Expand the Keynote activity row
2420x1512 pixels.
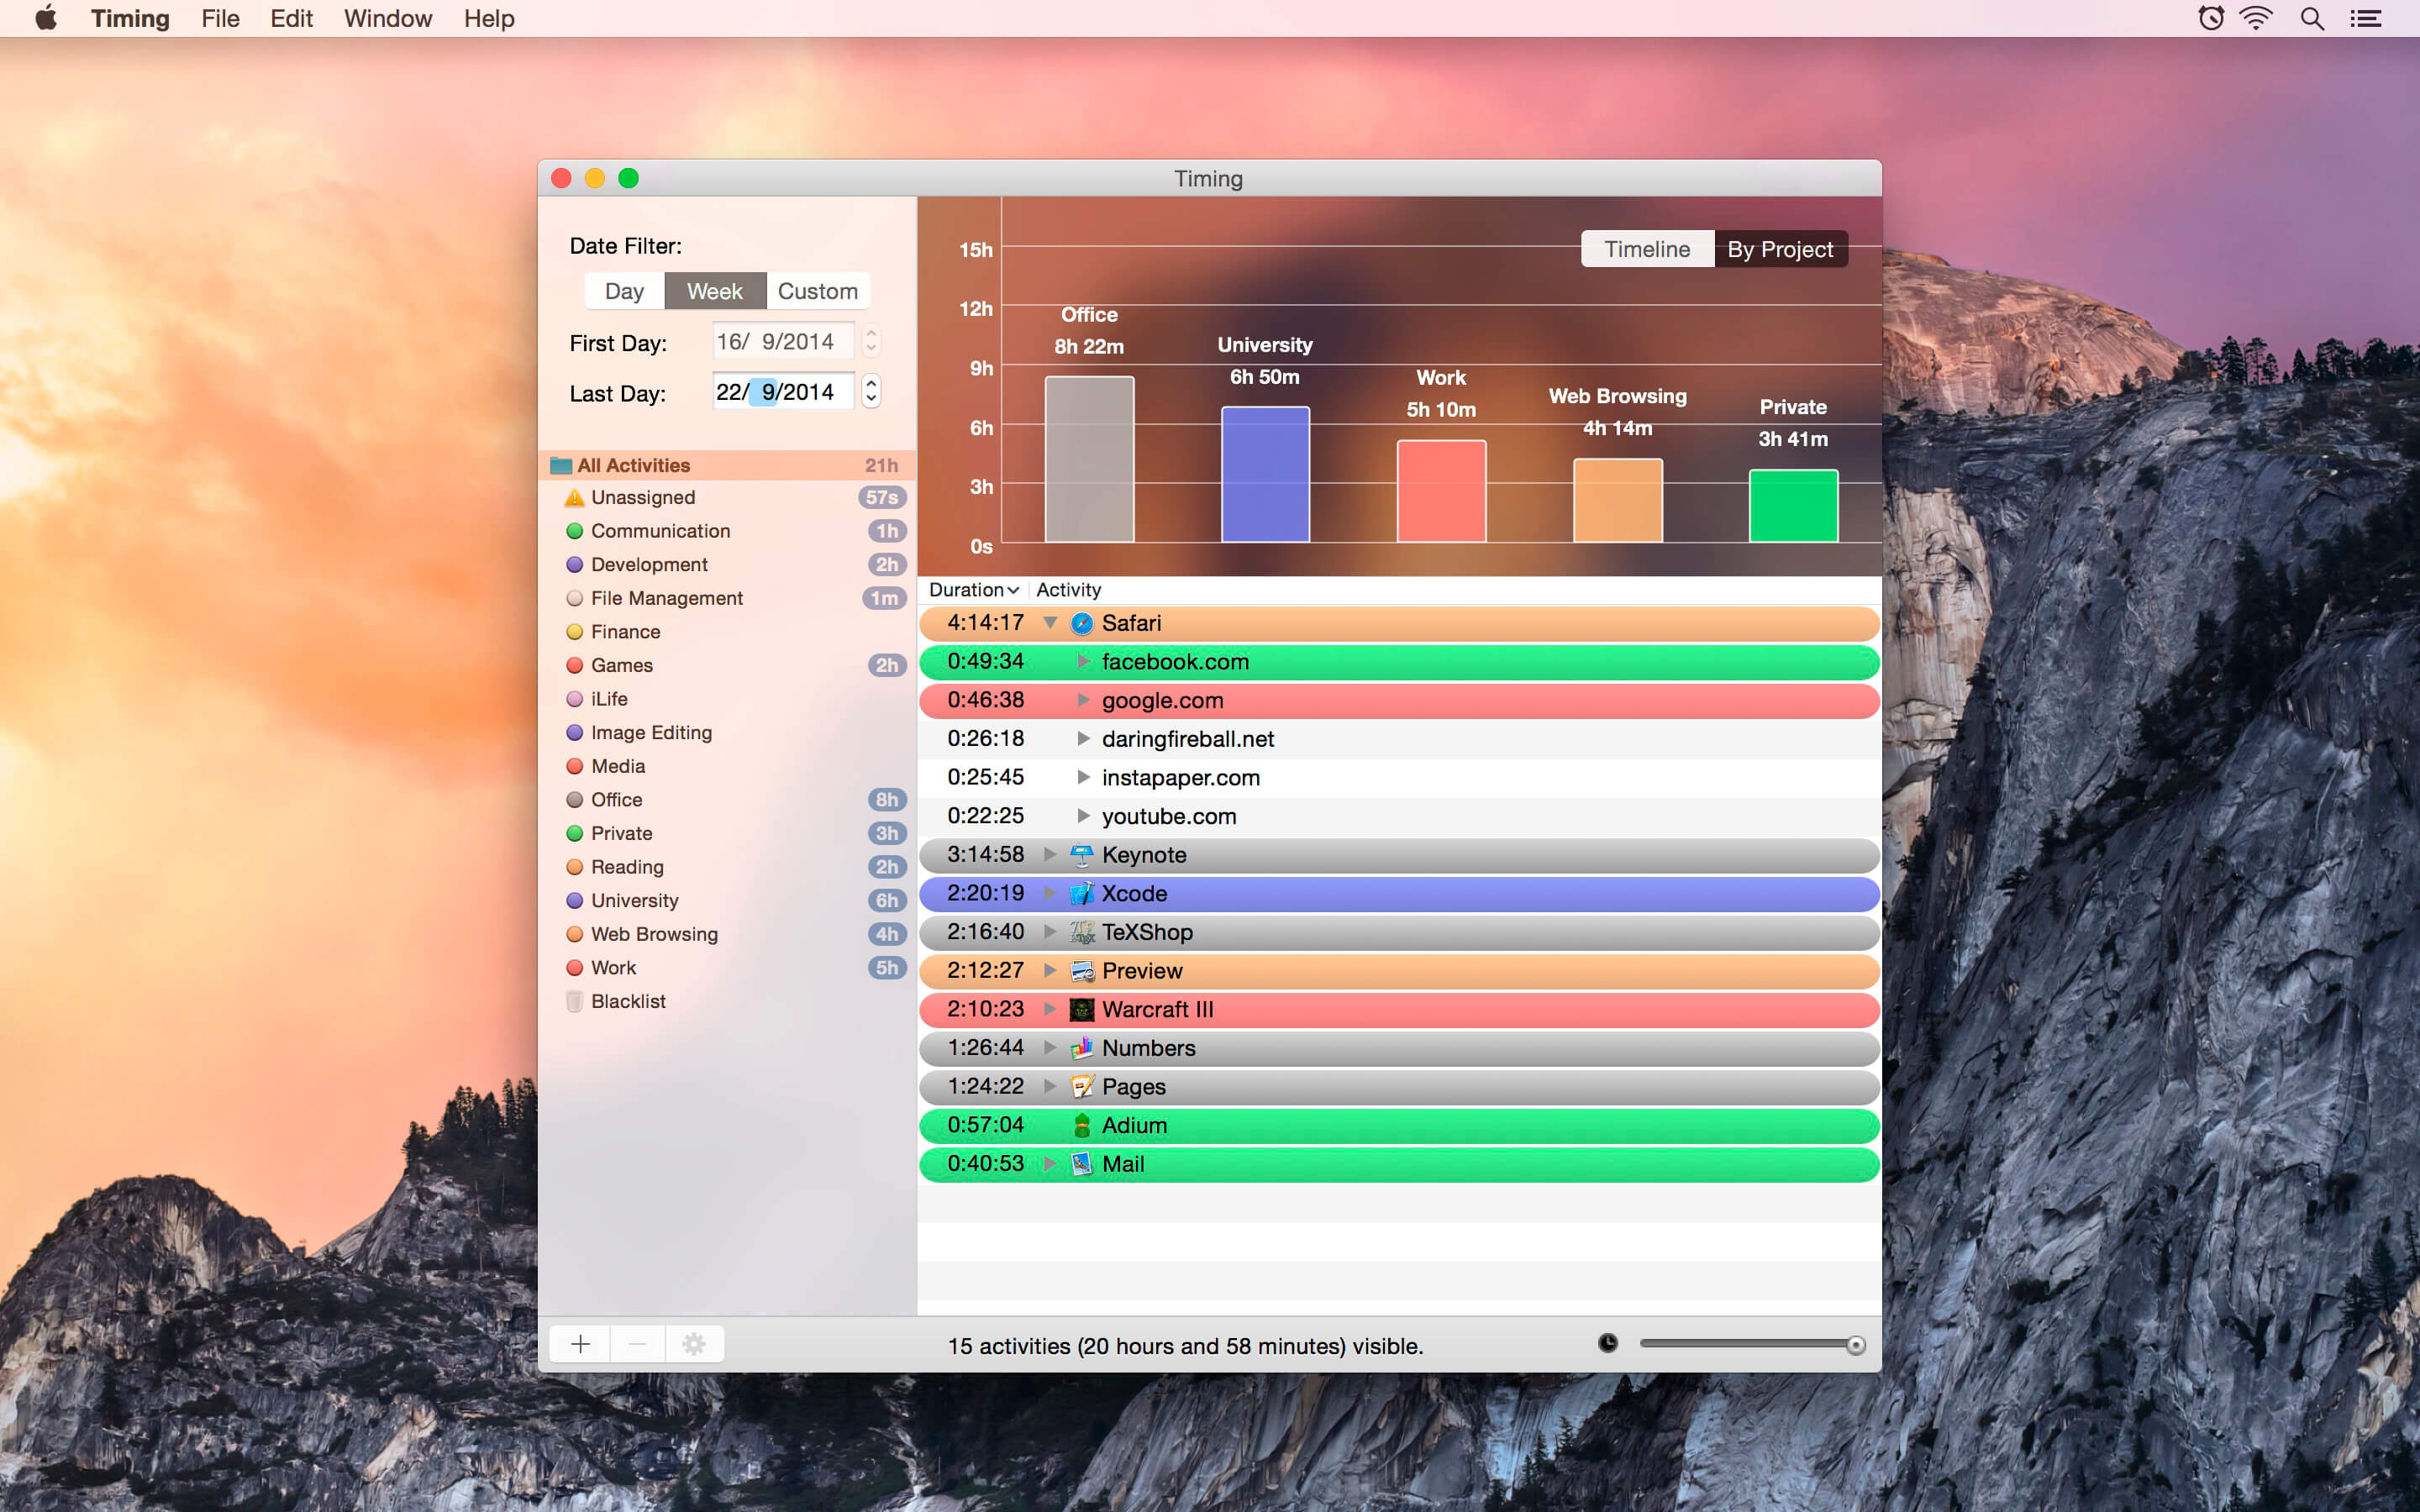tap(1050, 854)
